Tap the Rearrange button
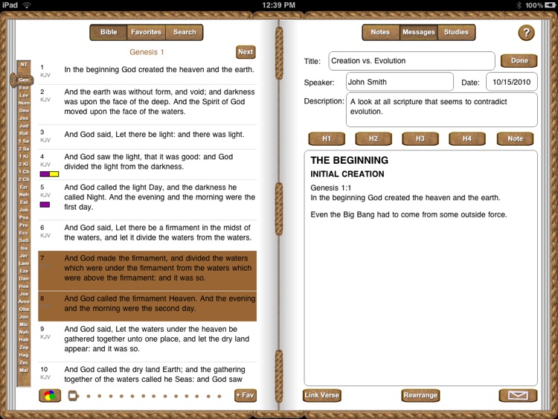 point(420,395)
